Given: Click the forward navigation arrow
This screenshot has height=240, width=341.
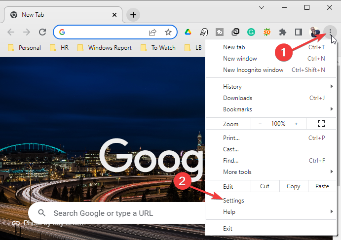Looking at the screenshot, I should click(x=27, y=33).
